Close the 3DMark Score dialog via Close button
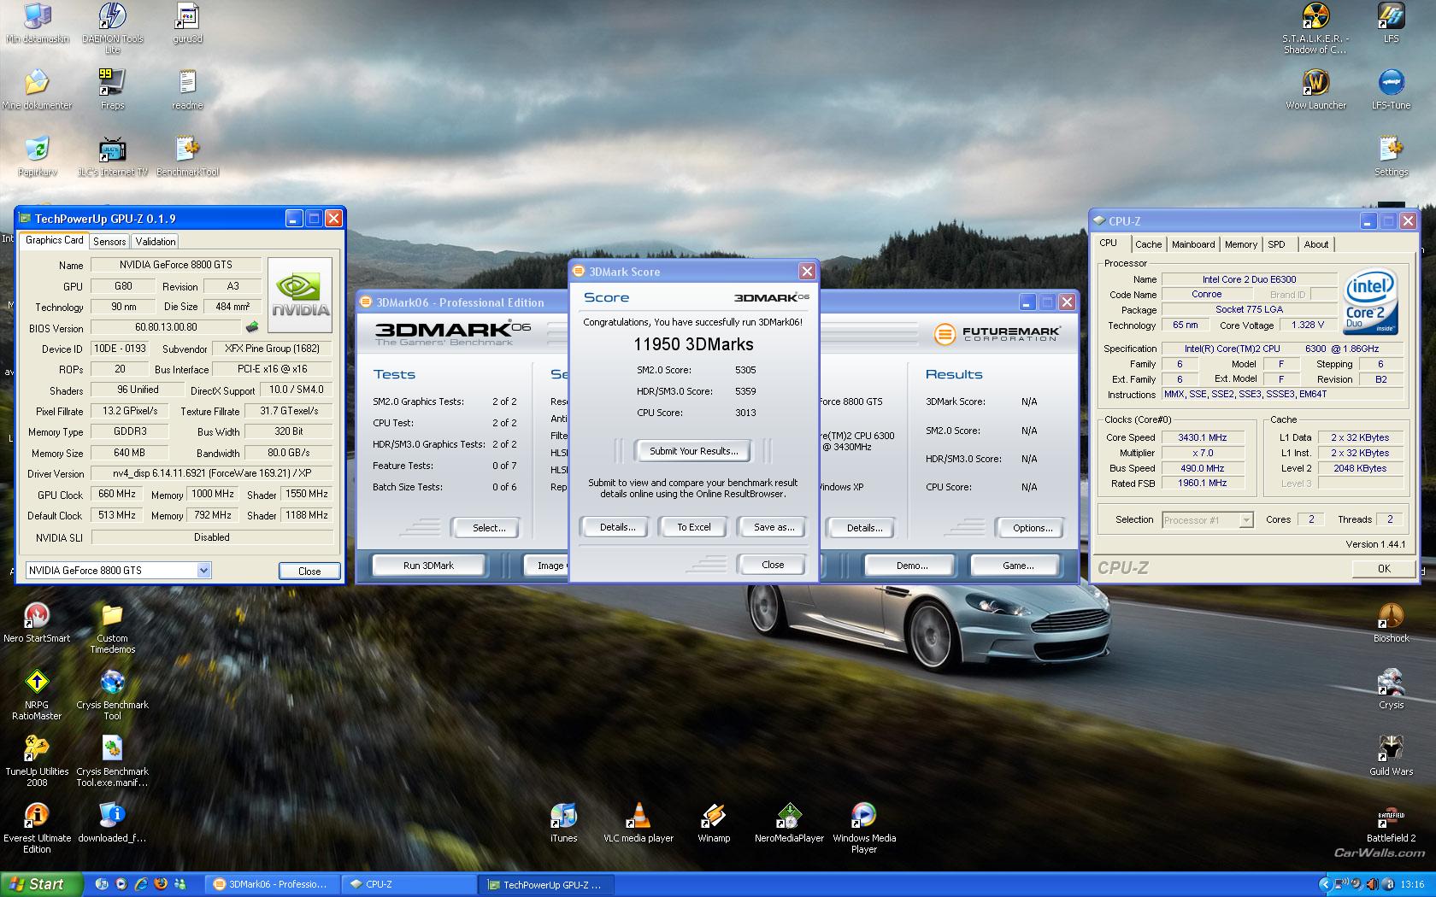Viewport: 1436px width, 897px height. pos(773,565)
